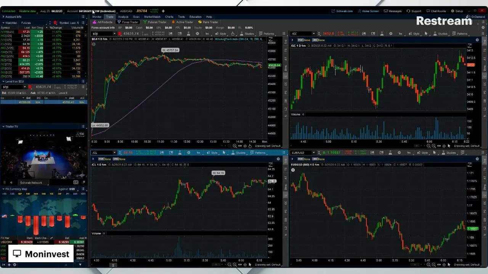Click the EUR/USD symbol input field

(x=301, y=153)
